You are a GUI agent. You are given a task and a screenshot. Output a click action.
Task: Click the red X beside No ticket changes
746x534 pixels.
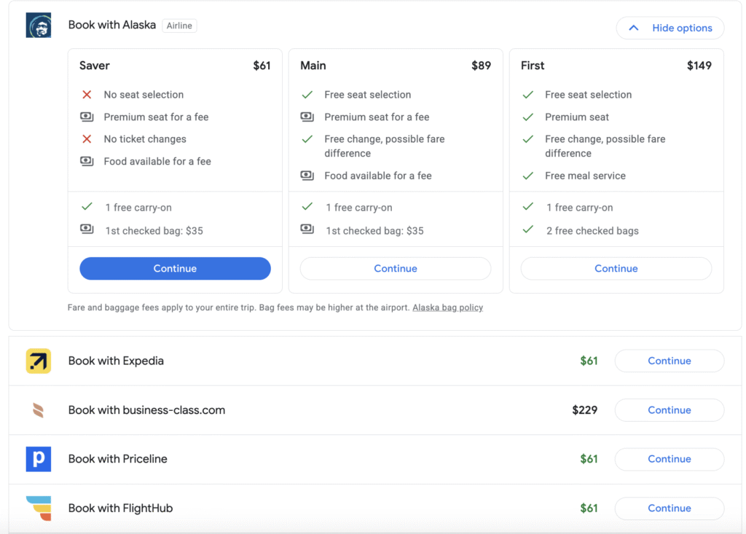point(87,139)
